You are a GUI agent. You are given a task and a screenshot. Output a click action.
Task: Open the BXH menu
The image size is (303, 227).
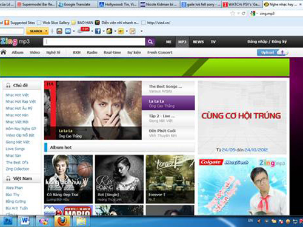[x=77, y=53]
